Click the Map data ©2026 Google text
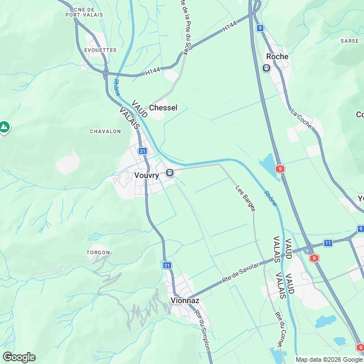The height and width of the screenshot is (364, 364). [x=329, y=359]
